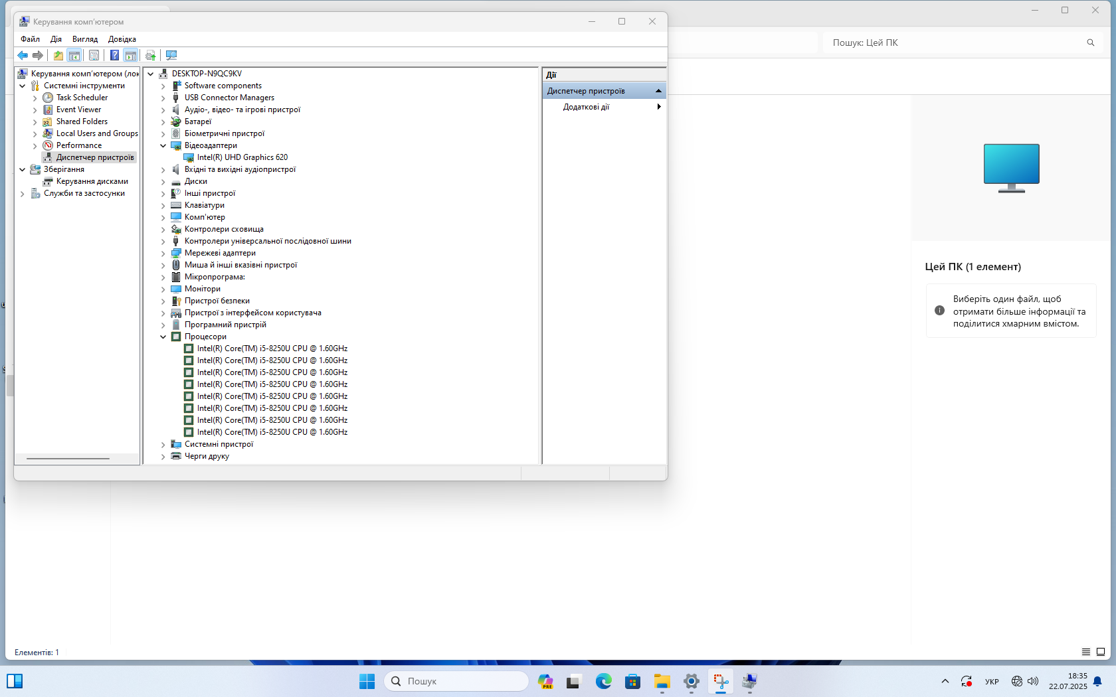Toggle the Show/Hide Action Pane button

[x=131, y=55]
